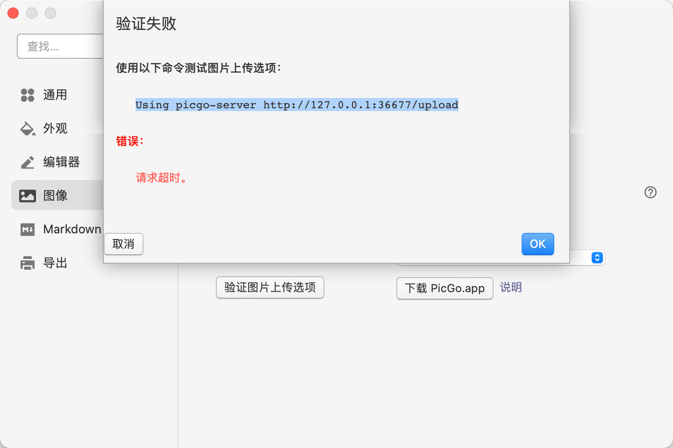The width and height of the screenshot is (673, 448).
Task: Focus the 查找... search field
Action: 60,46
